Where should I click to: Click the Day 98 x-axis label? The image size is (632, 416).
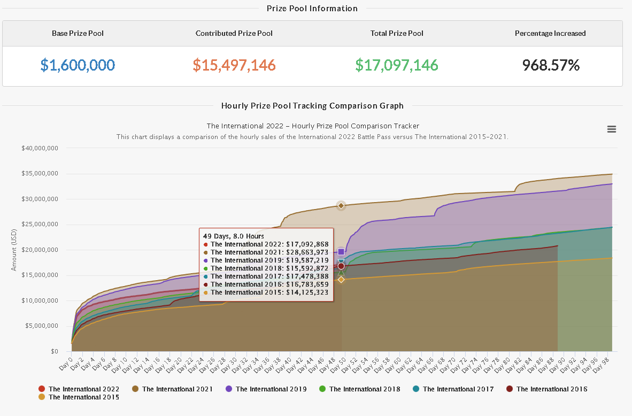pos(602,365)
